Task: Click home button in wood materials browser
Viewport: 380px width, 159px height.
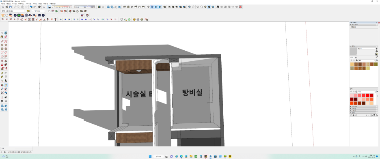Action: click(357, 60)
